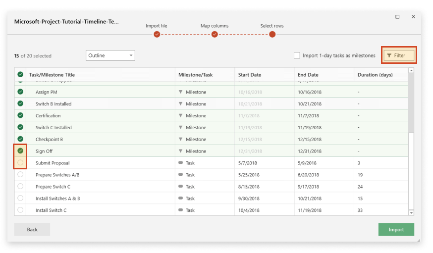Viewport: 433px width, 253px height.
Task: Click the Milestone/Task column header
Action: point(196,75)
